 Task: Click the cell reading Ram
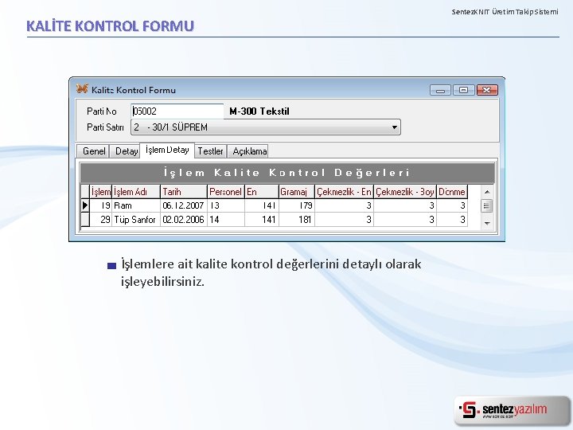pos(136,205)
